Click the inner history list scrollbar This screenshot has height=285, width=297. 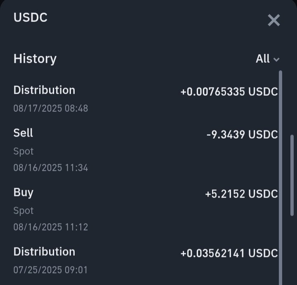280,178
